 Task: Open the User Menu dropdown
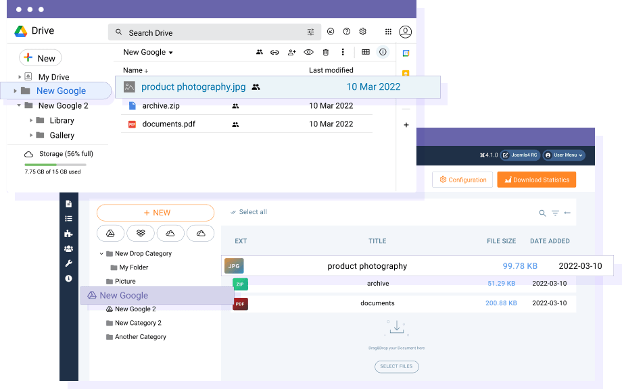pyautogui.click(x=564, y=155)
